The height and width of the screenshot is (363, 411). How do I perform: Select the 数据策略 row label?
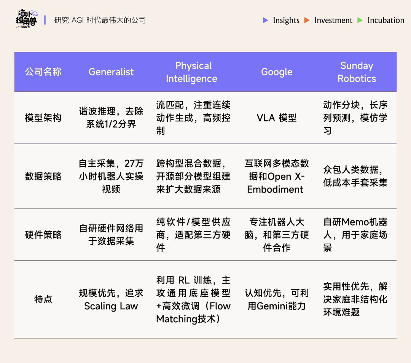point(43,177)
